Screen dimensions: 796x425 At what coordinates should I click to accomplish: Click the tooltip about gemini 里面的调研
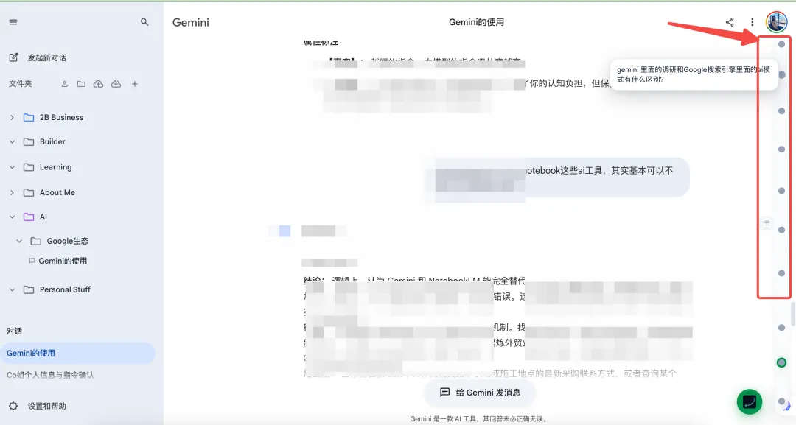click(x=694, y=74)
